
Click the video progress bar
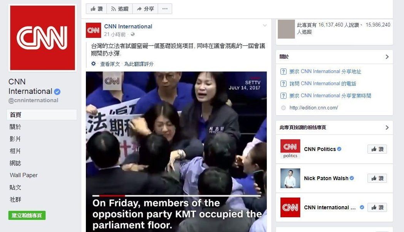pyautogui.click(x=176, y=196)
